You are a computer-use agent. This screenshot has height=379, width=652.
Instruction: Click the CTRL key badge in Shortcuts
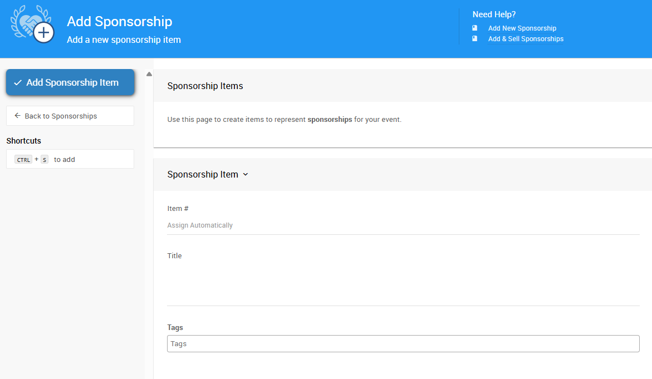click(23, 160)
